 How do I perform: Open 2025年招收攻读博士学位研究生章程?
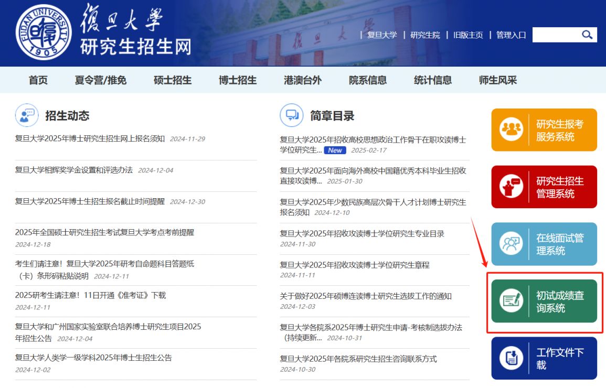tap(354, 265)
